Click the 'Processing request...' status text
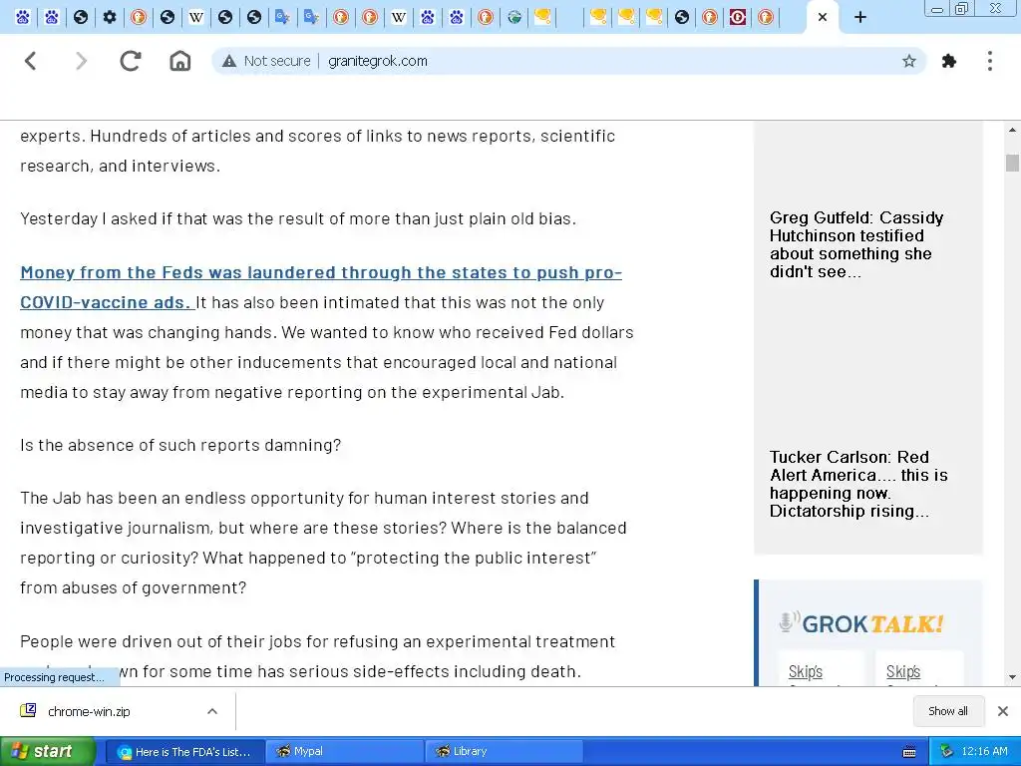1021x766 pixels. tap(54, 677)
